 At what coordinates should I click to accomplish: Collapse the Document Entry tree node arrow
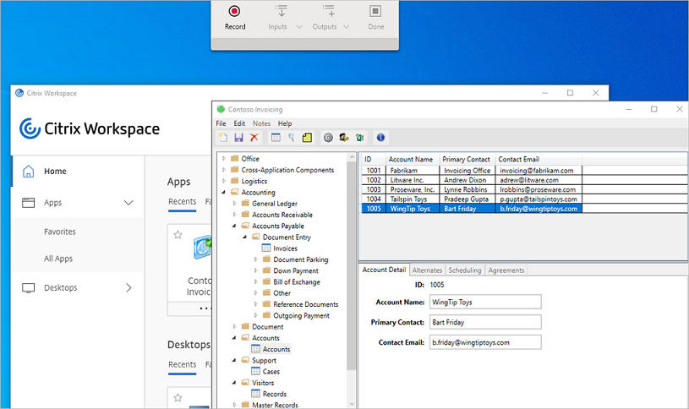pos(245,237)
